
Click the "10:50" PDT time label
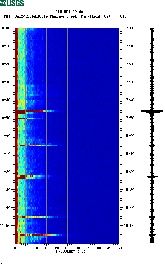click(x=5, y=118)
